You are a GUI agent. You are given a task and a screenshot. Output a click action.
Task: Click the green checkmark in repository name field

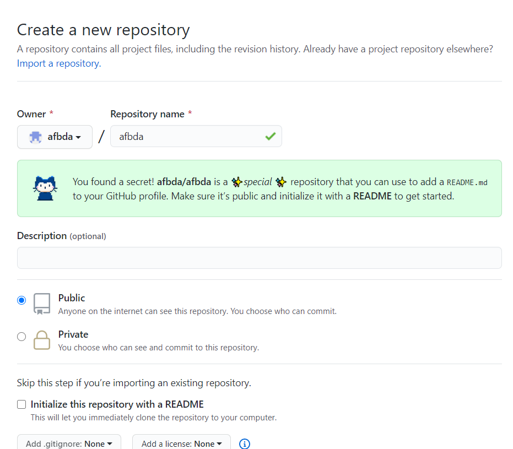(270, 136)
